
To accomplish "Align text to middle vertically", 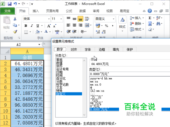I will [x=74, y=19].
